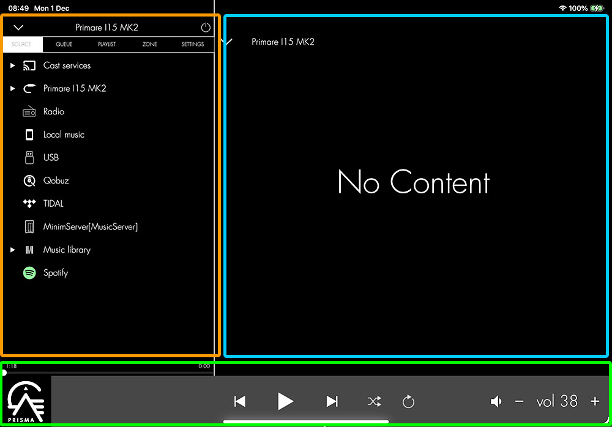Mute the volume speaker icon
The width and height of the screenshot is (612, 427).
[x=496, y=401]
